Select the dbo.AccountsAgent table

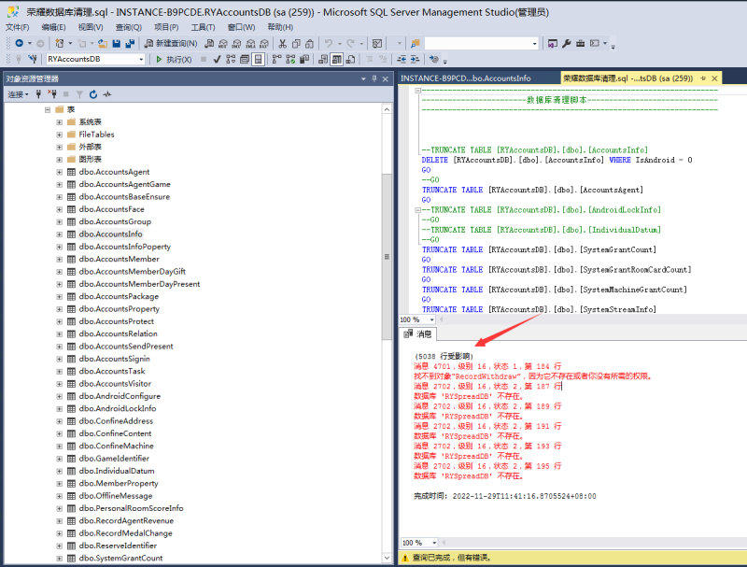(x=114, y=172)
